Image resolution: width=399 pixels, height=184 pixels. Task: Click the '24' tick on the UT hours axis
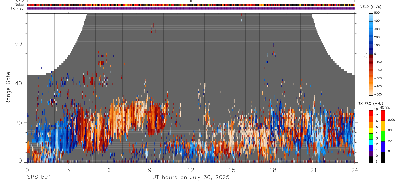(355, 170)
